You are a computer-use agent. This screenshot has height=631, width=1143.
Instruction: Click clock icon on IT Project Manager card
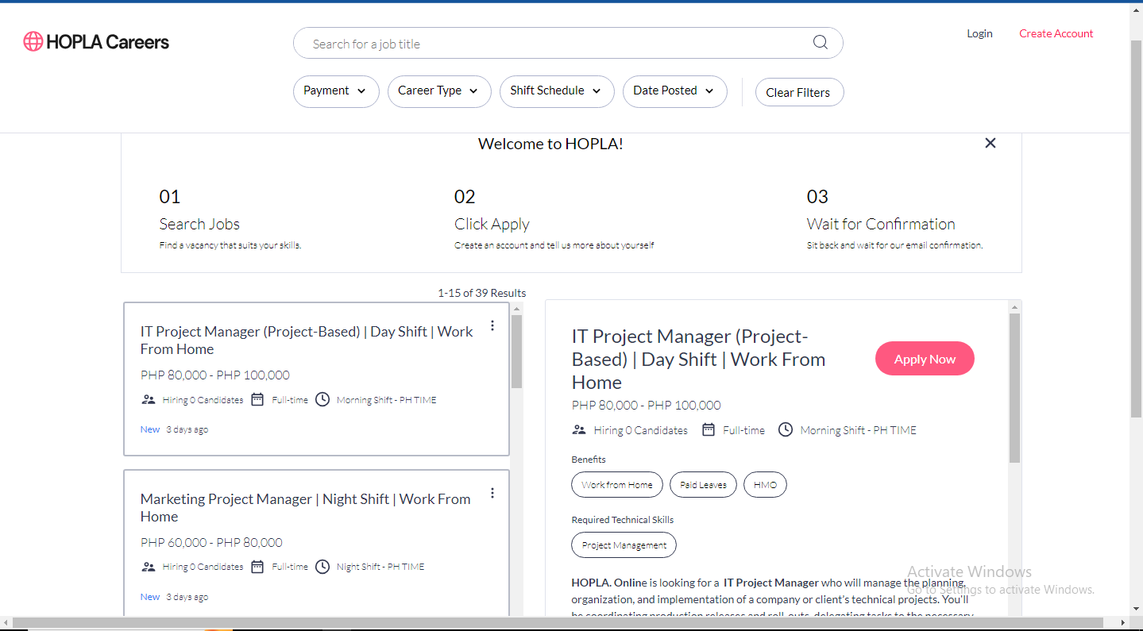coord(322,399)
